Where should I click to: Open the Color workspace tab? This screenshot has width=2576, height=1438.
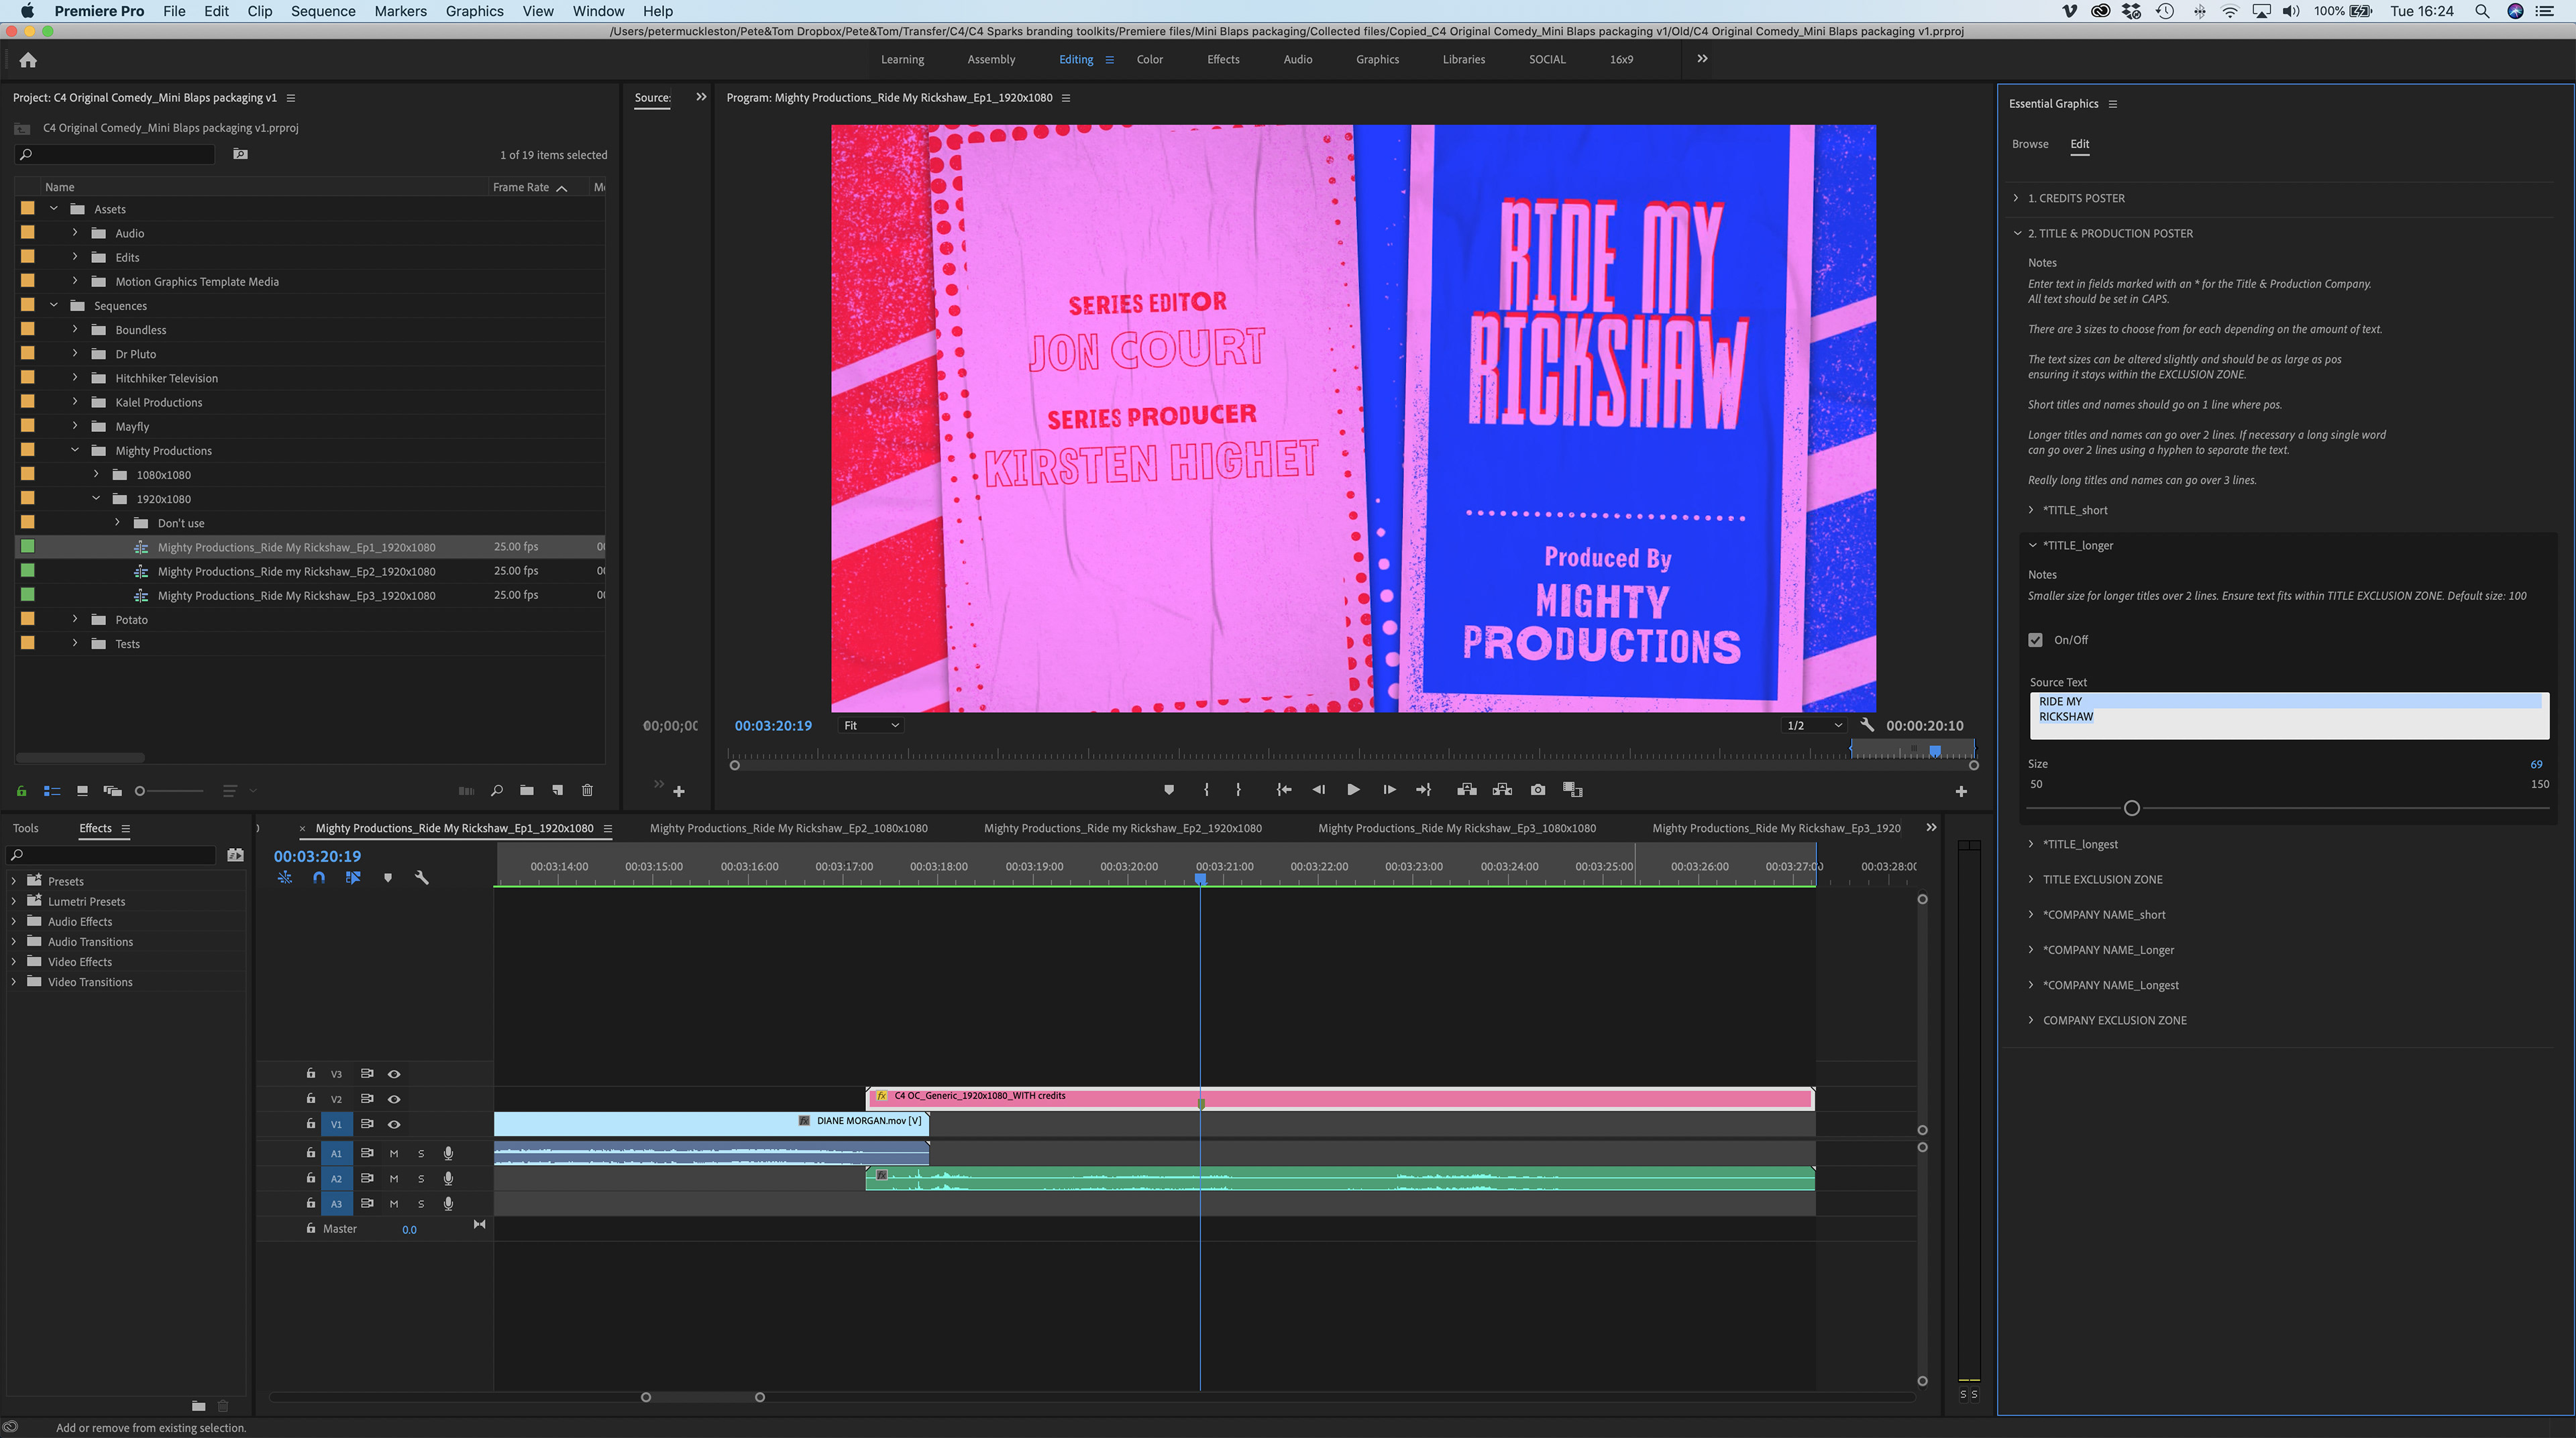(x=1150, y=59)
